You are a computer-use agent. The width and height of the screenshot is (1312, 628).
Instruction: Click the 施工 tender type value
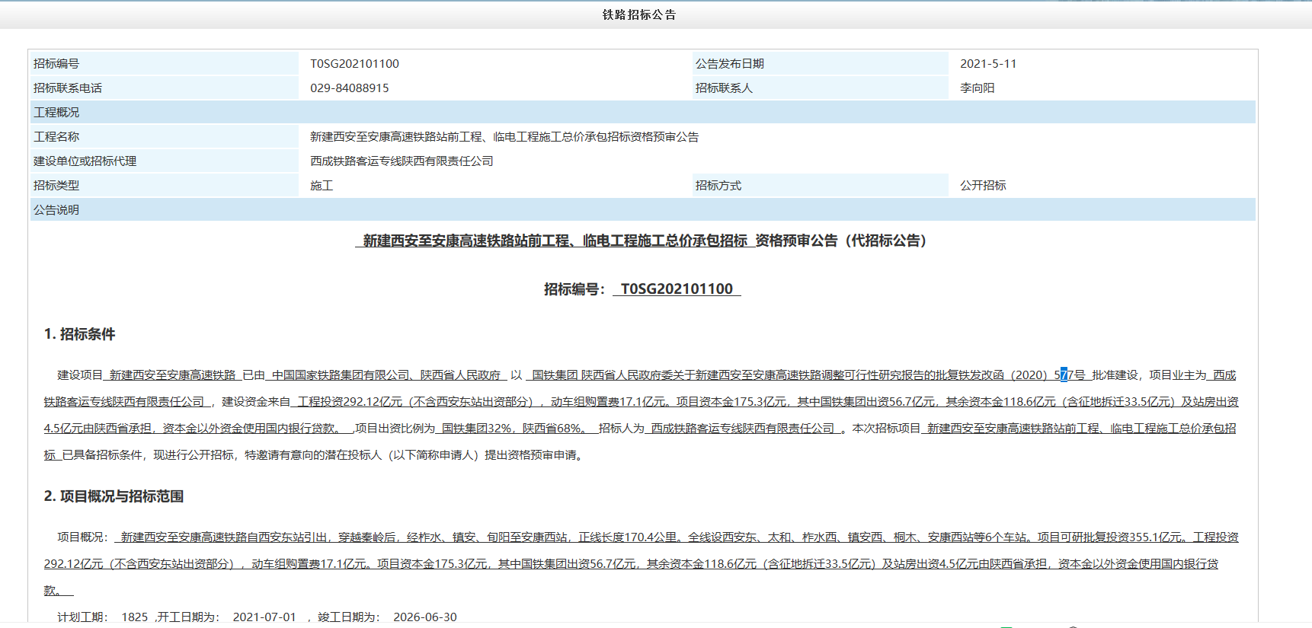(x=322, y=186)
